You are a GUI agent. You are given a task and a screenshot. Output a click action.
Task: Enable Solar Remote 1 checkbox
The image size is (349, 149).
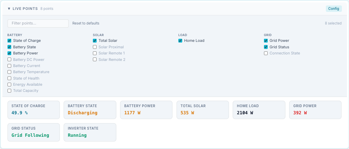point(95,53)
